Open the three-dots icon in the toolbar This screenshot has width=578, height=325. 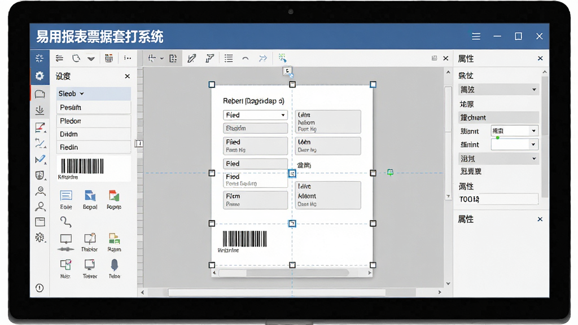(128, 58)
